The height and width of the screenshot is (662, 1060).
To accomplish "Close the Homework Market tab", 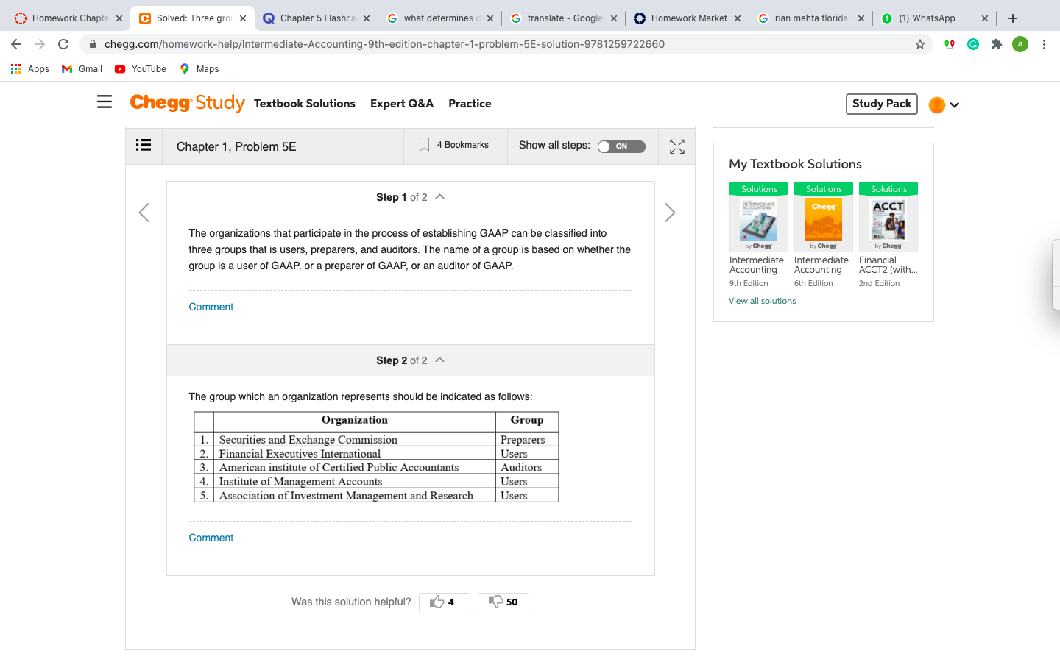I will pos(738,18).
